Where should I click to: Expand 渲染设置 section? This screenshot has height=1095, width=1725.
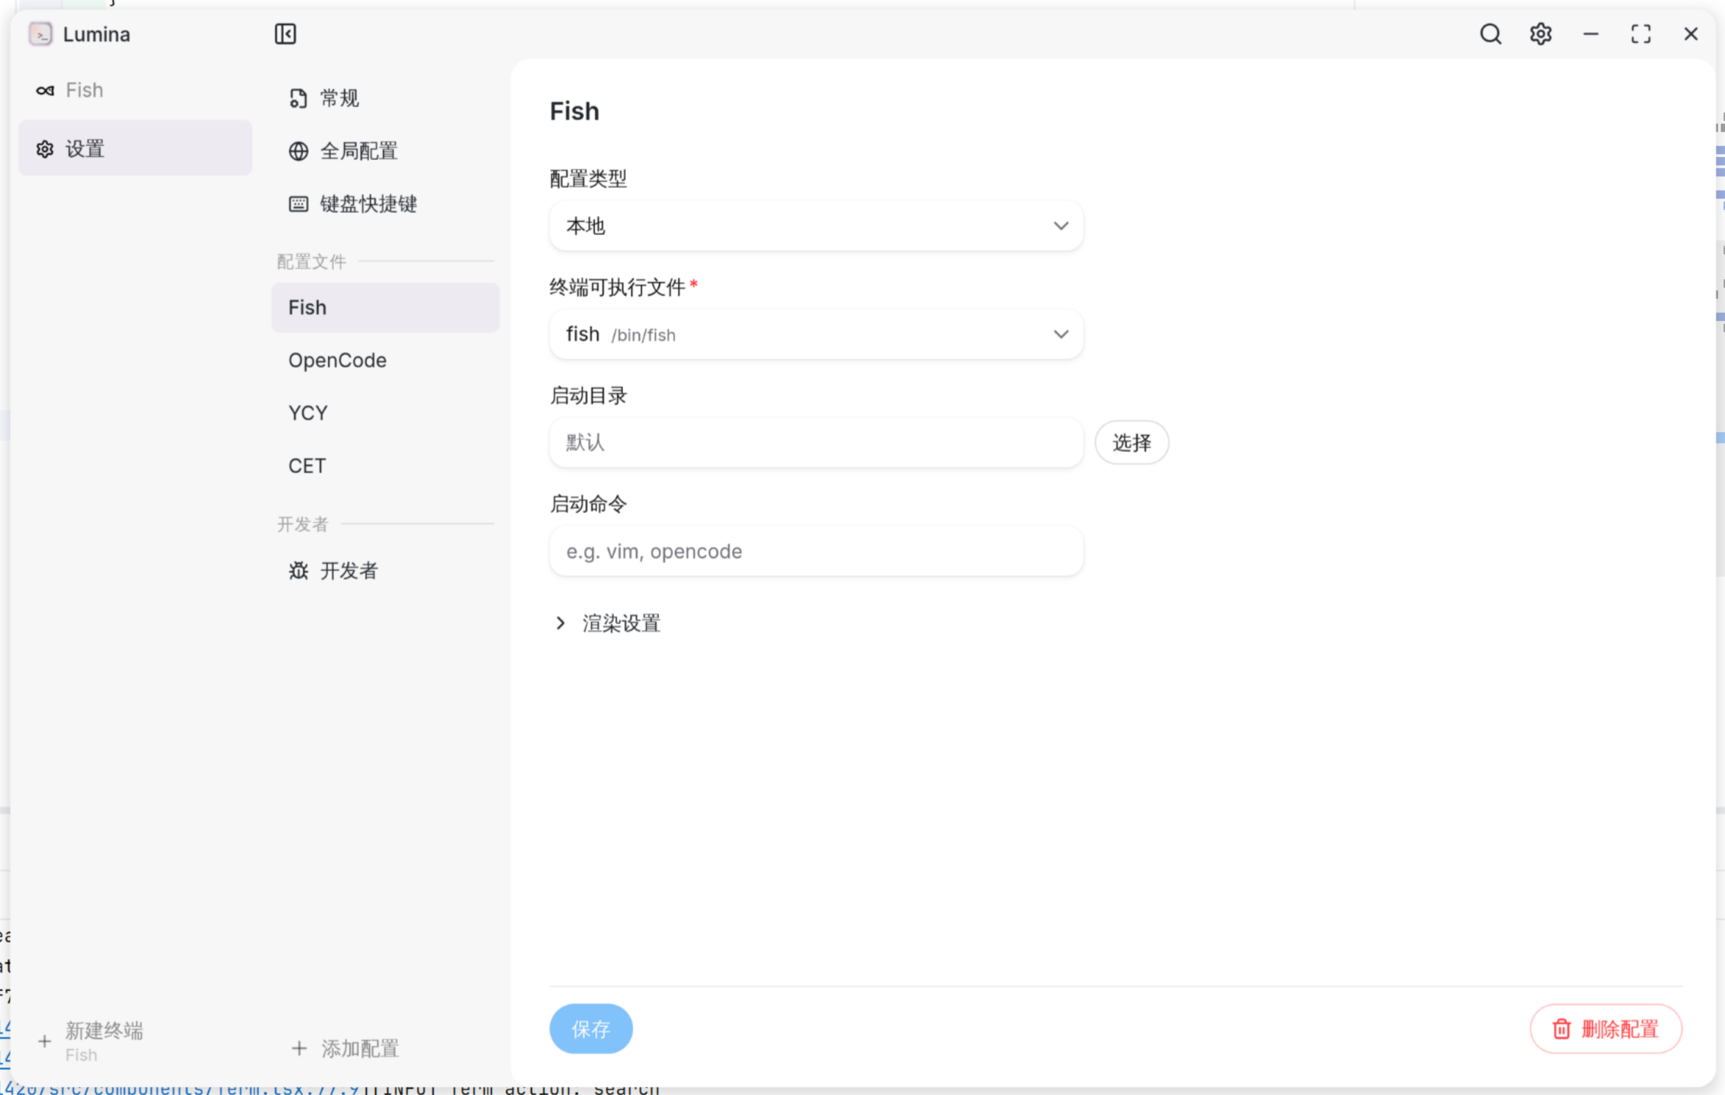coord(607,623)
